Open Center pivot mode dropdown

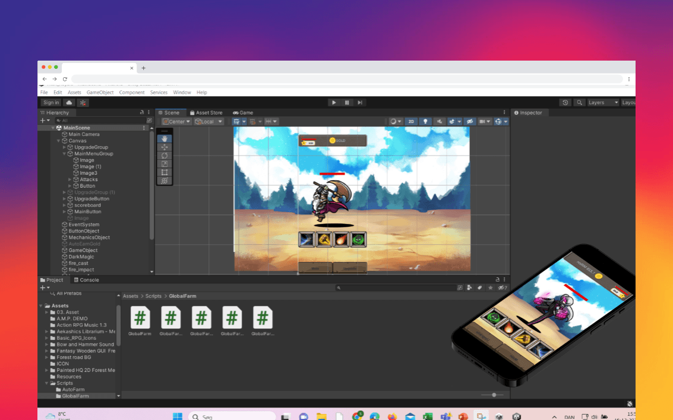pyautogui.click(x=176, y=122)
